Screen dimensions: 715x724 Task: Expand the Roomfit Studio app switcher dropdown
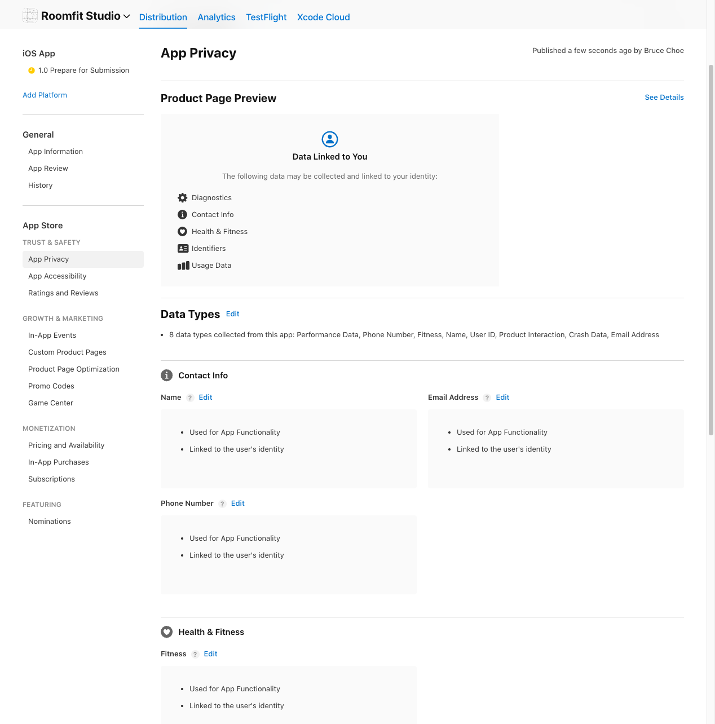pyautogui.click(x=127, y=16)
